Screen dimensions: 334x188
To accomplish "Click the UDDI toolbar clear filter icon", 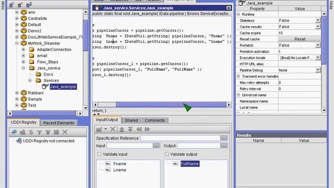I will click(x=48, y=132).
